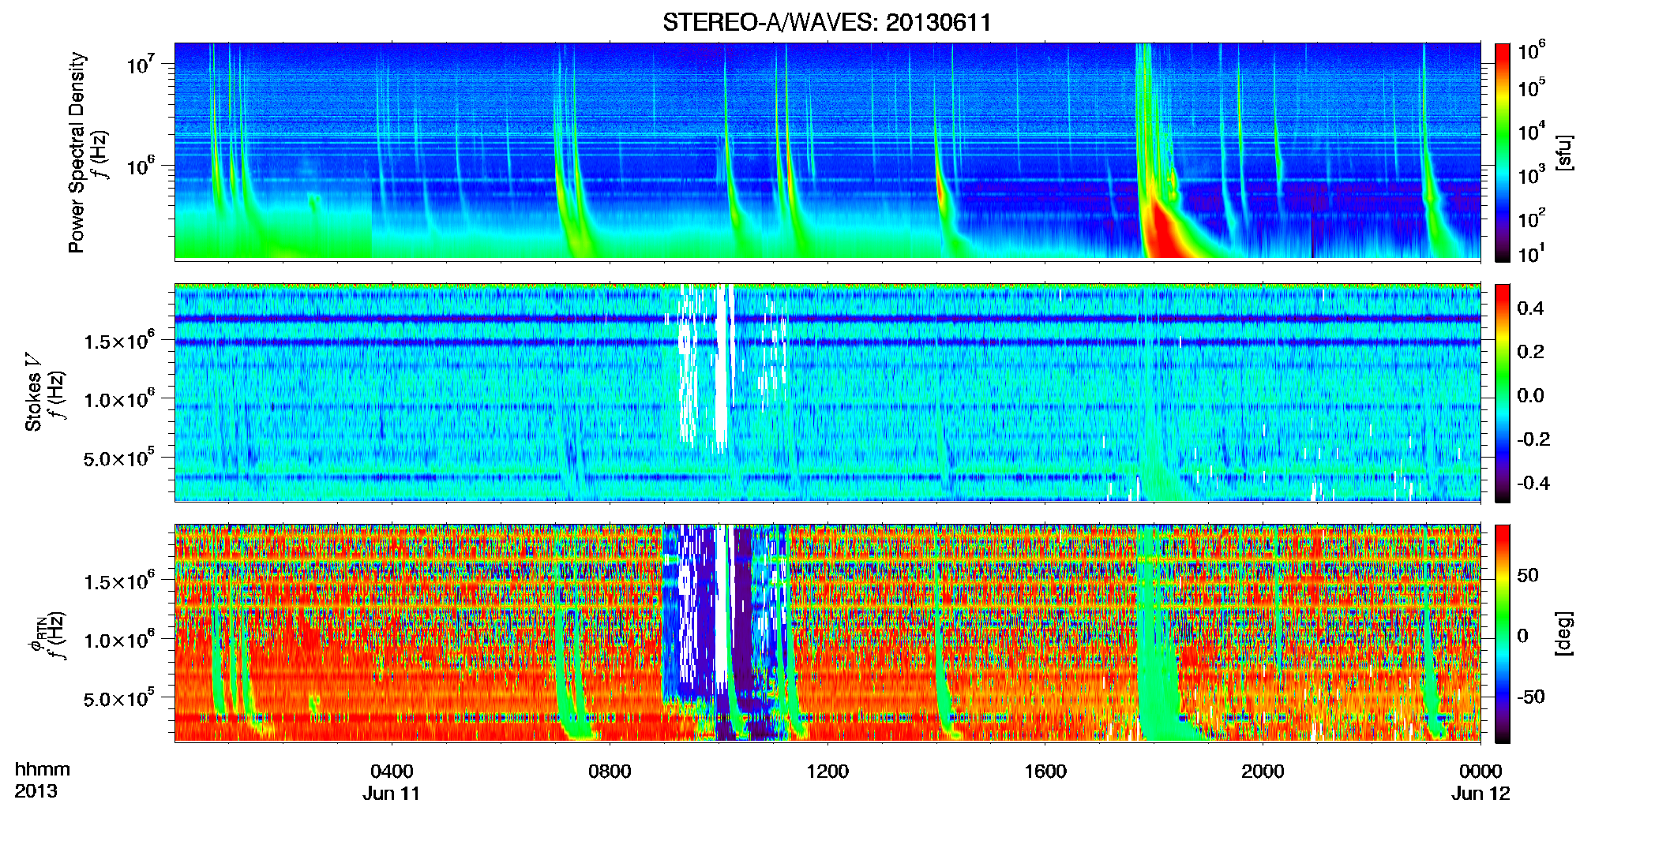Select the 0800 time axis label
1655x852 pixels.
(610, 771)
